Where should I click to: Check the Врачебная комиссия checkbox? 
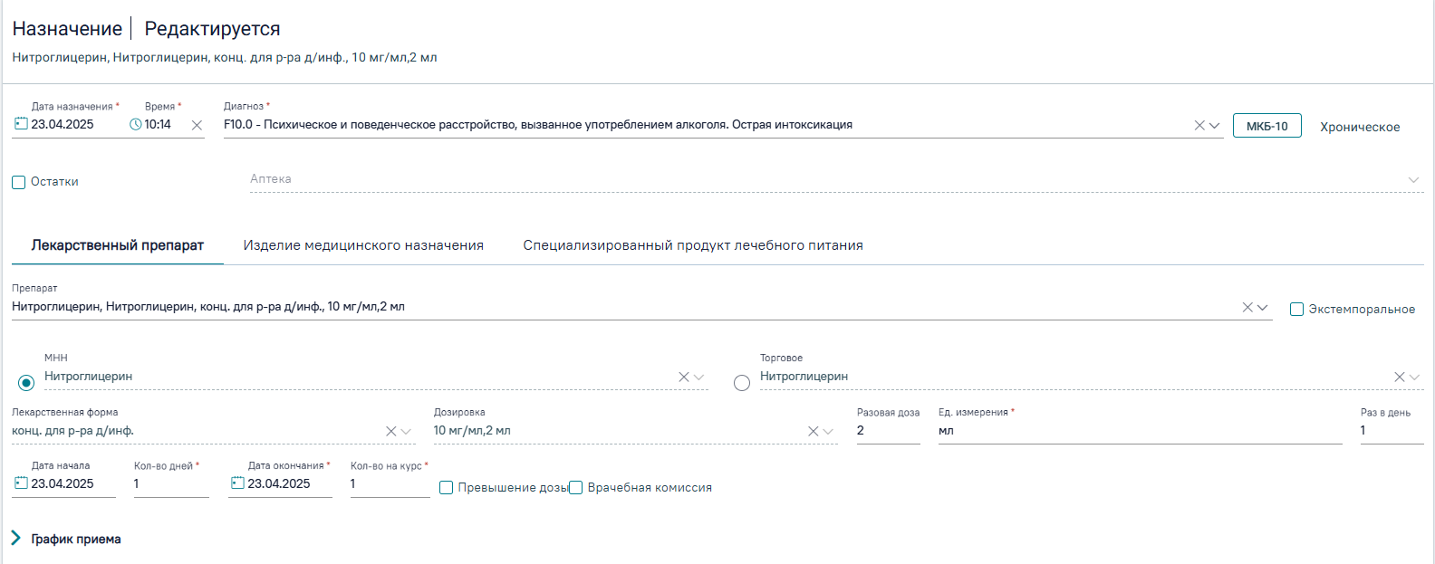(575, 488)
